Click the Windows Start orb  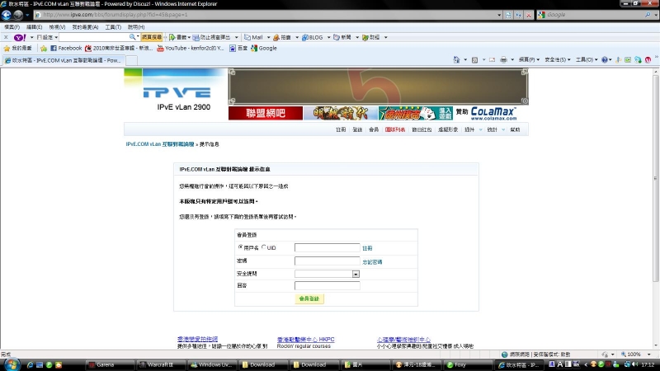[12, 364]
